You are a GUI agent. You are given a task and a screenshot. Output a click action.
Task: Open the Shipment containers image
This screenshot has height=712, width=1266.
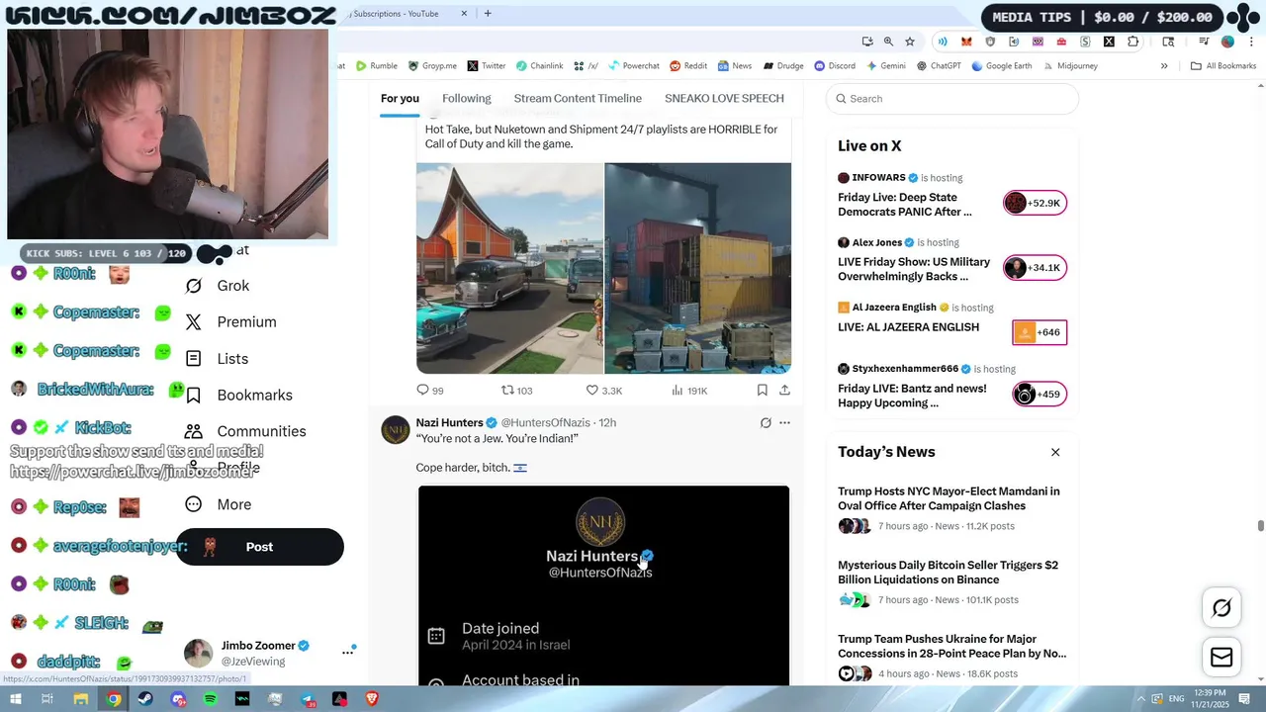(x=698, y=268)
